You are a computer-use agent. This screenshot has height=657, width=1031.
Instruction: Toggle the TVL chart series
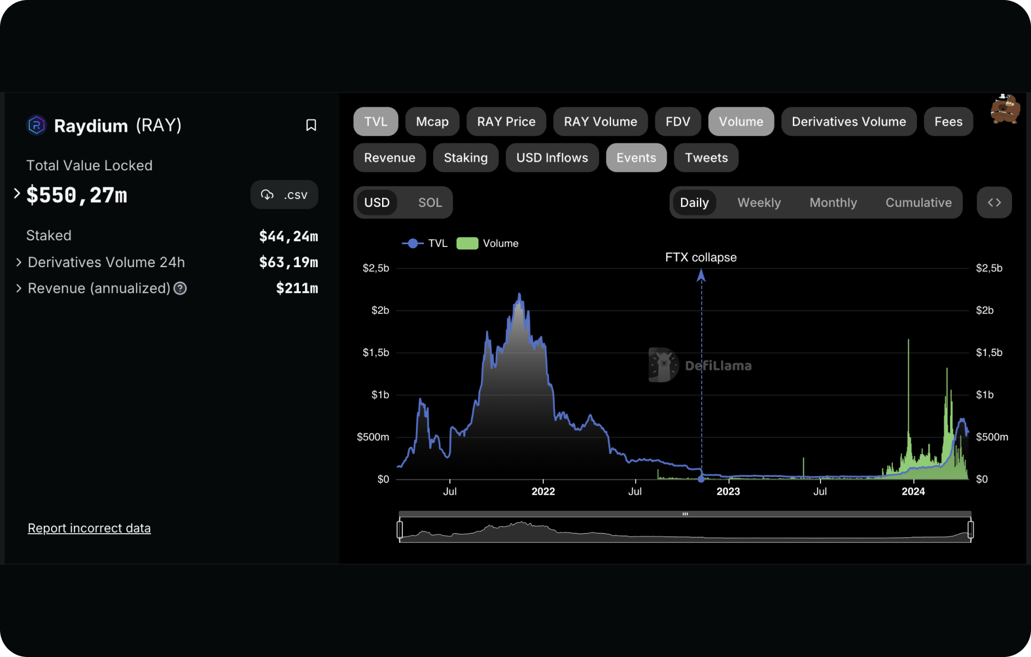click(x=376, y=122)
